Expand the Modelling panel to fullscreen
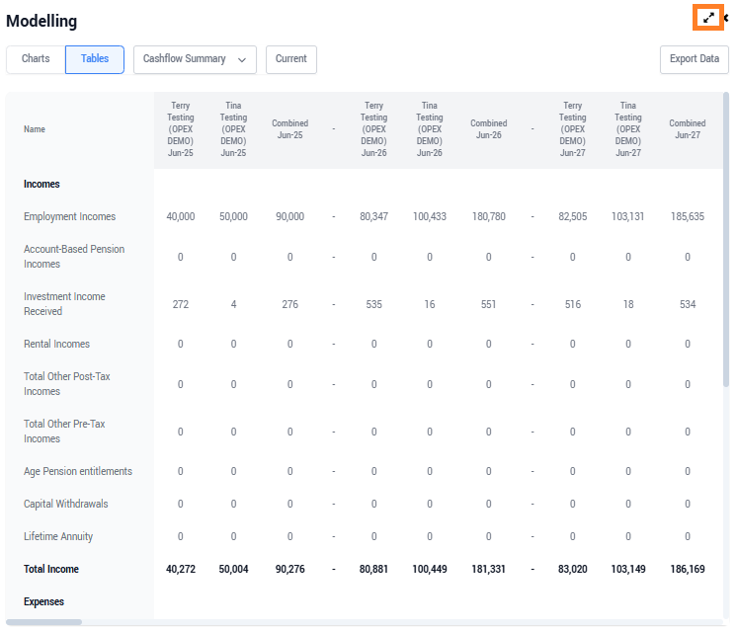The image size is (737, 631). pyautogui.click(x=707, y=18)
